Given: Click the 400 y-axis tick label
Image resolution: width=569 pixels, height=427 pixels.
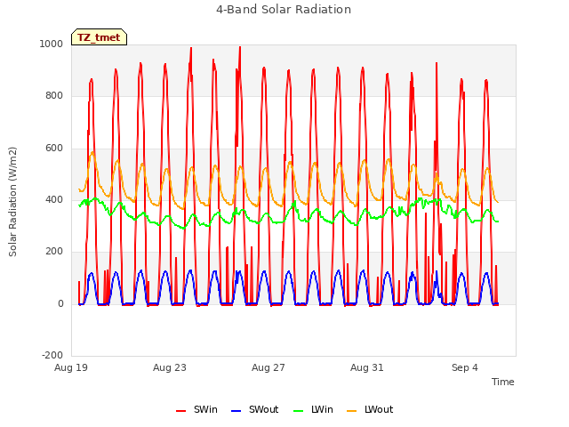Looking at the screenshot, I should 54,199.
